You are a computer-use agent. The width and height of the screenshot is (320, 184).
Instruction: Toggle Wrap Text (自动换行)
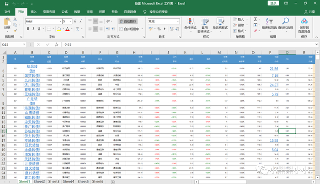[128, 21]
